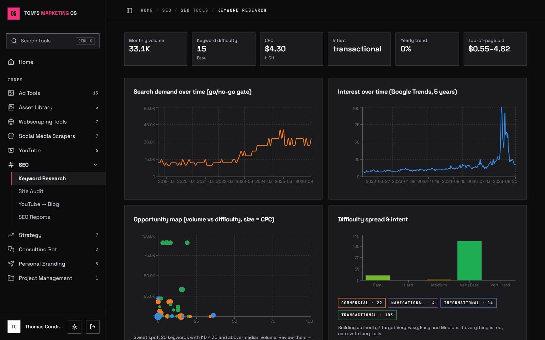Open Webscraping Tools zone
545x340 pixels.
[x=53, y=122]
